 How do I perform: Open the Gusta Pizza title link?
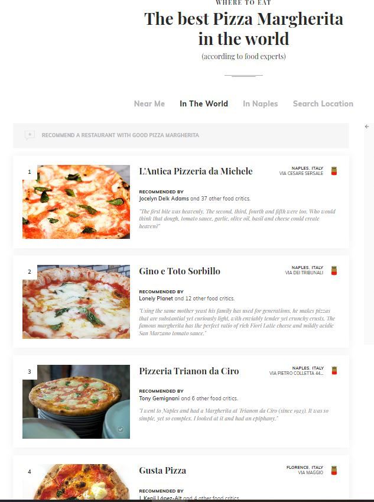162,471
